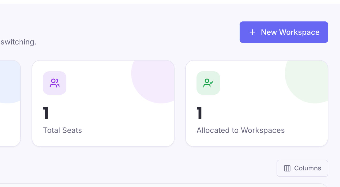340x187 pixels.
Task: Click the purple users icon on Total Seats
Action: coord(55,83)
